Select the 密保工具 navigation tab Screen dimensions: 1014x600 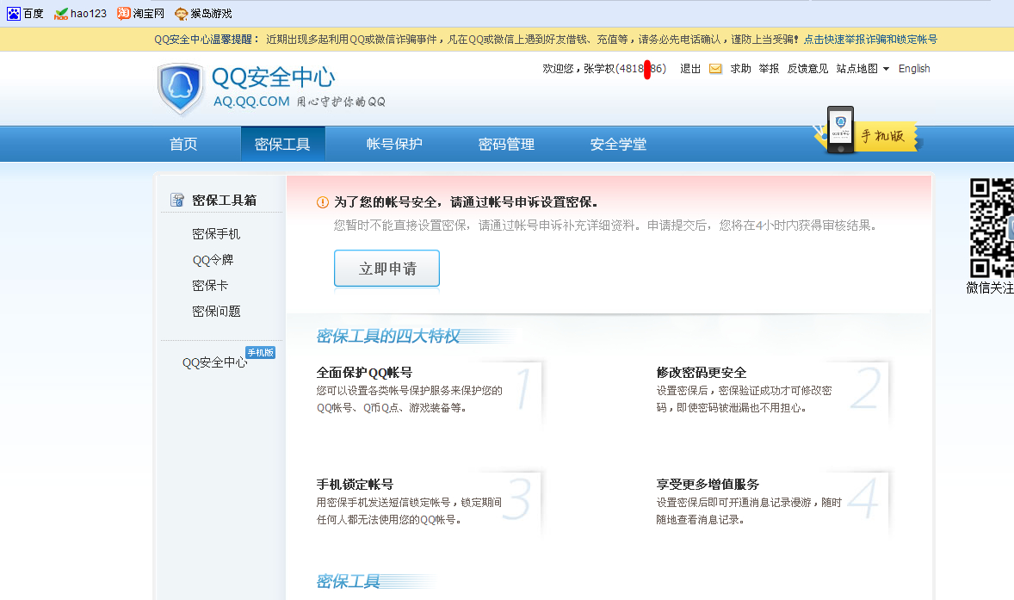coord(282,144)
